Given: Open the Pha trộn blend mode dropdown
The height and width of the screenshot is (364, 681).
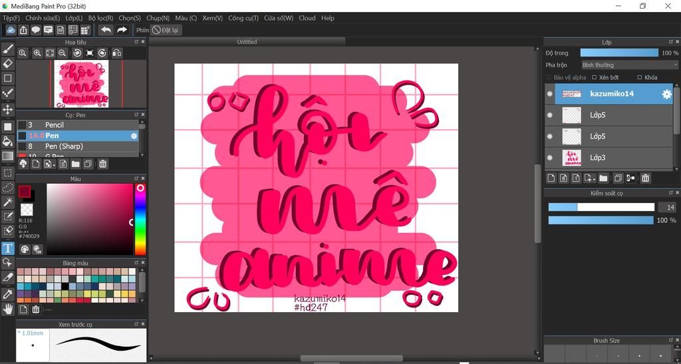Looking at the screenshot, I should tap(630, 65).
